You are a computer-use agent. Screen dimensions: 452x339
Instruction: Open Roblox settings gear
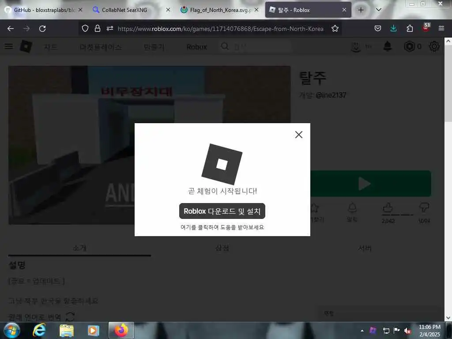tap(434, 46)
